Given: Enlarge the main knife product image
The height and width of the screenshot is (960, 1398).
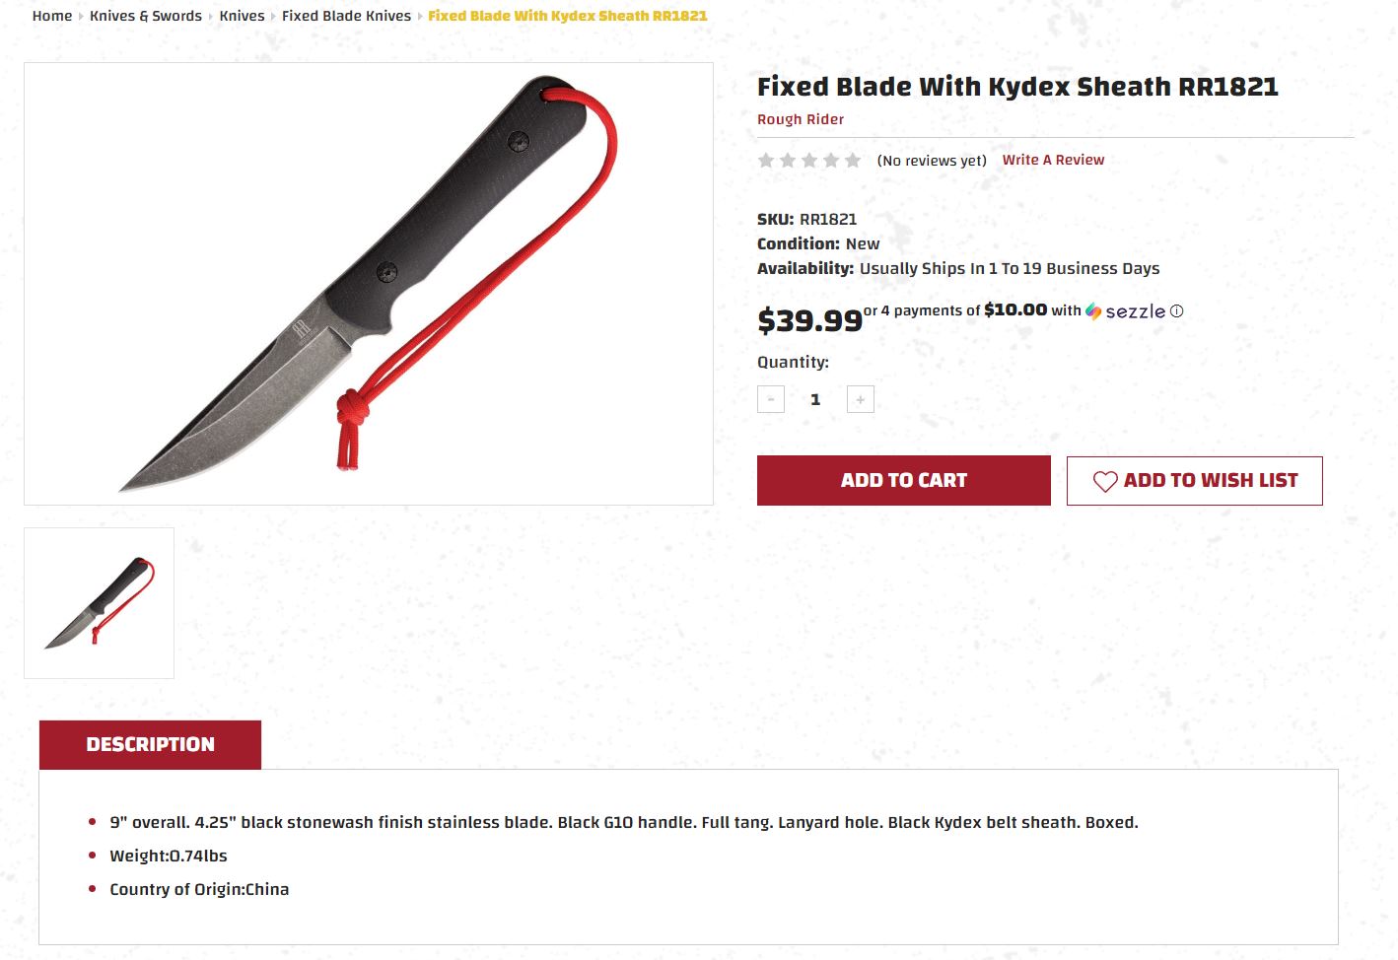Looking at the screenshot, I should click(369, 284).
